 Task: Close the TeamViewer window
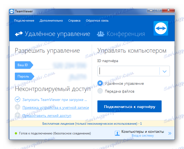coord(168,10)
